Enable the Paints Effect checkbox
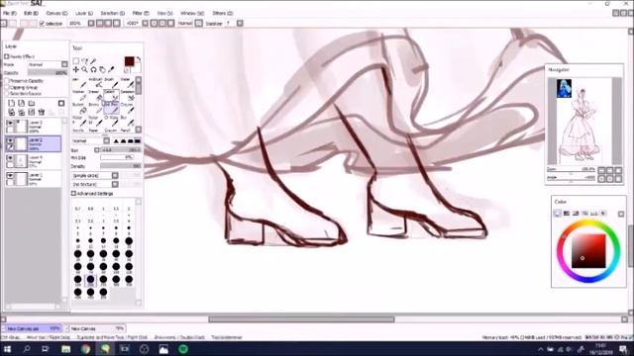The height and width of the screenshot is (356, 634). (7, 56)
